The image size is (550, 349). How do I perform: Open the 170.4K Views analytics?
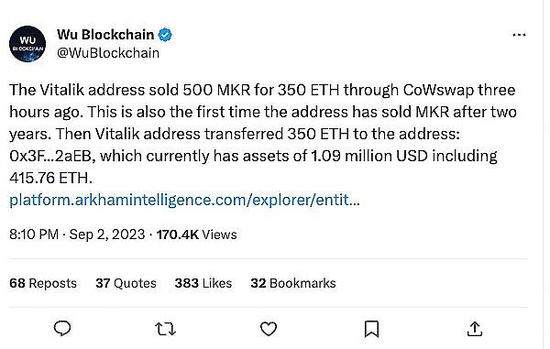click(197, 234)
